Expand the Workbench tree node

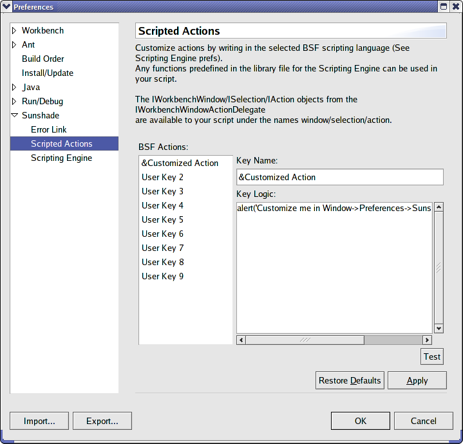coord(15,31)
